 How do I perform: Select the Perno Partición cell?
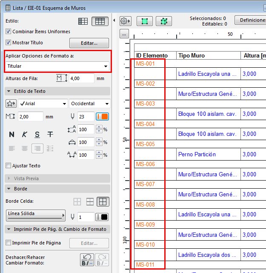[x=209, y=154]
